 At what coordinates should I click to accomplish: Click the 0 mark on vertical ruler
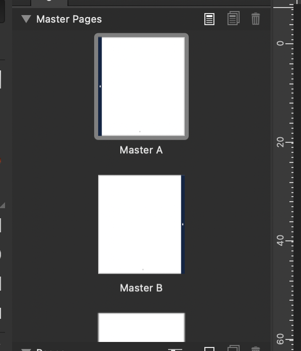pos(280,43)
